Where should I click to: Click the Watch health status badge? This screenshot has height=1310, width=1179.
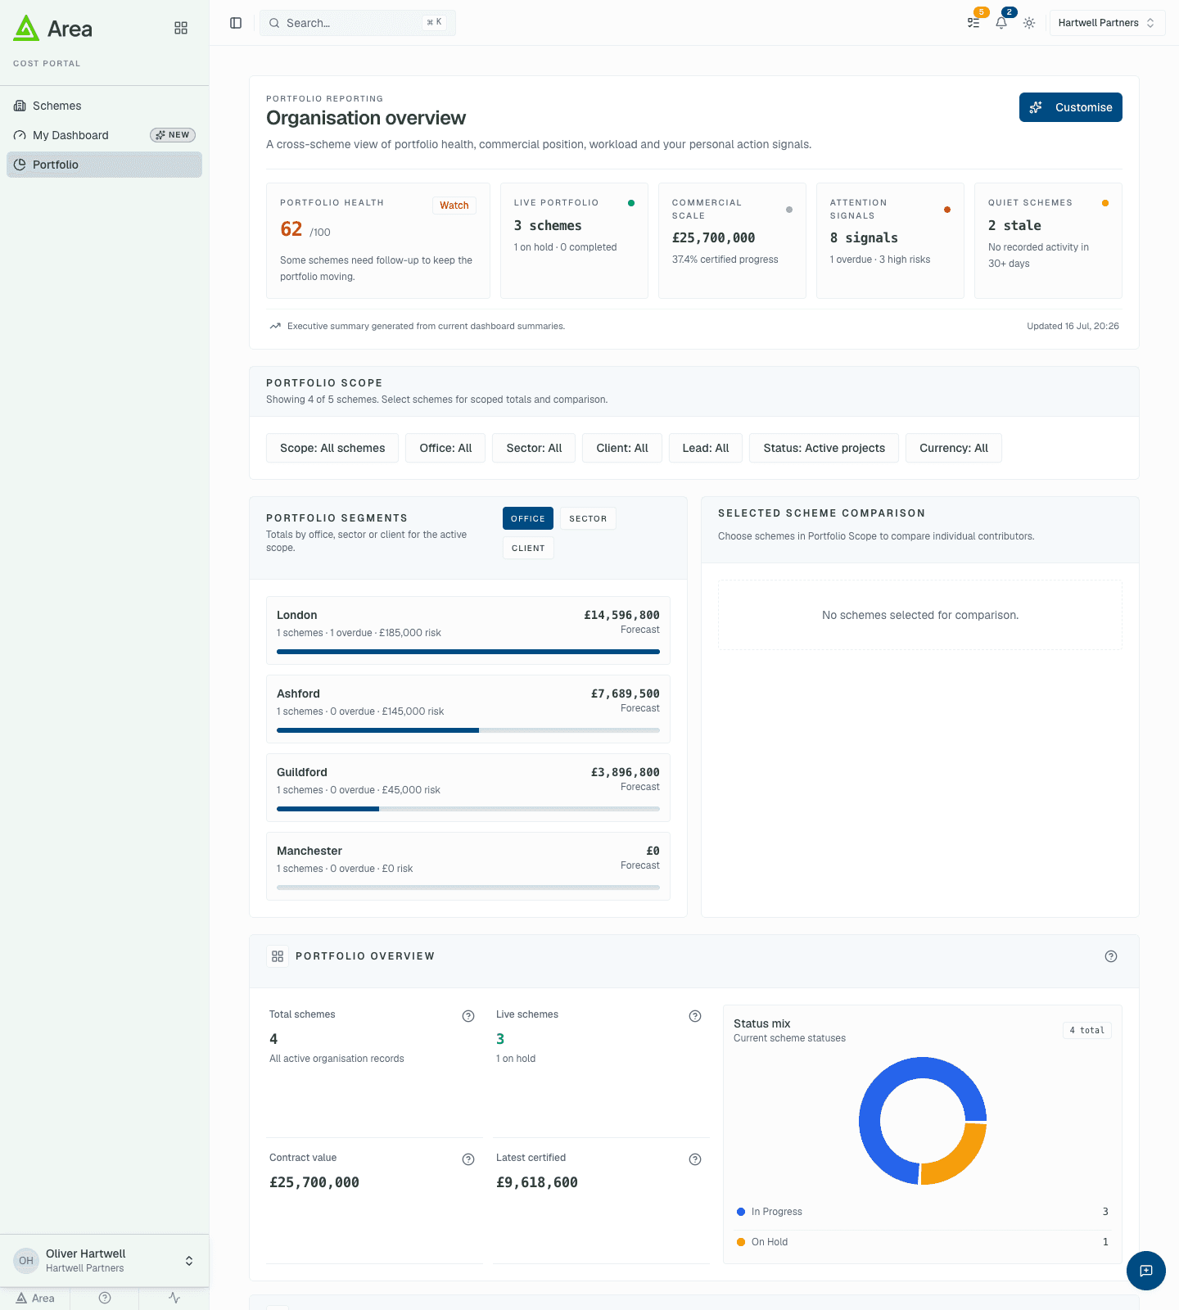tap(454, 206)
